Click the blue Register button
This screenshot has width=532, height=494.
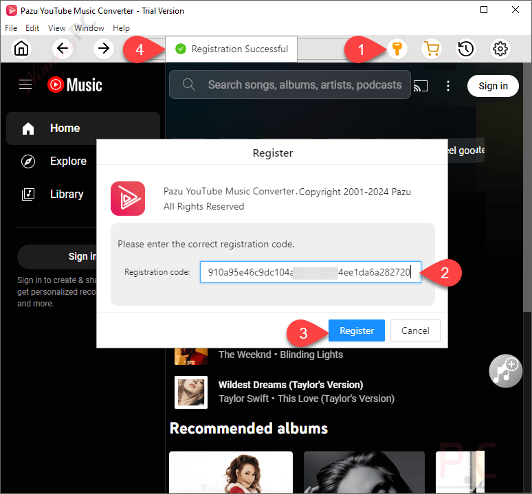(x=357, y=330)
